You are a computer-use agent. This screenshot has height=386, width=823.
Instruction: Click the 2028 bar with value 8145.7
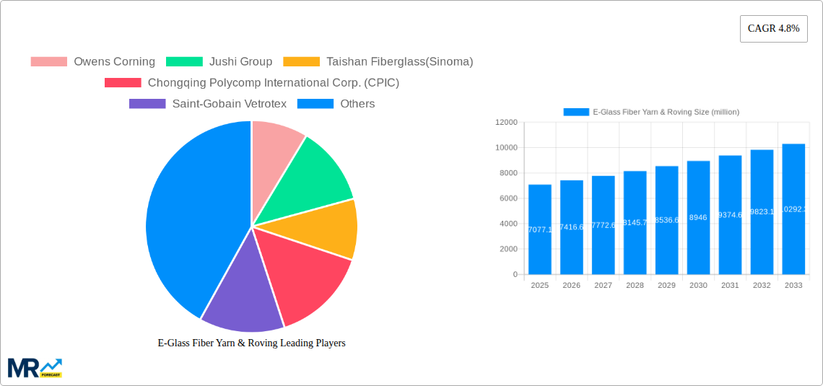point(635,222)
